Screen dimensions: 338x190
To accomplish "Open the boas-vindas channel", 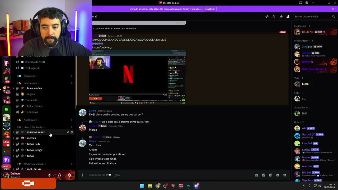I will 44,88.
